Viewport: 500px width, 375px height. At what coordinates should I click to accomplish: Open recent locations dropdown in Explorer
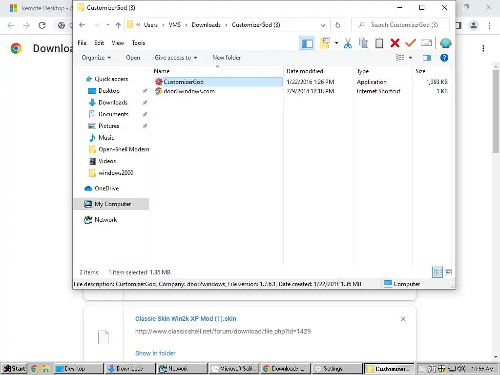pos(108,25)
